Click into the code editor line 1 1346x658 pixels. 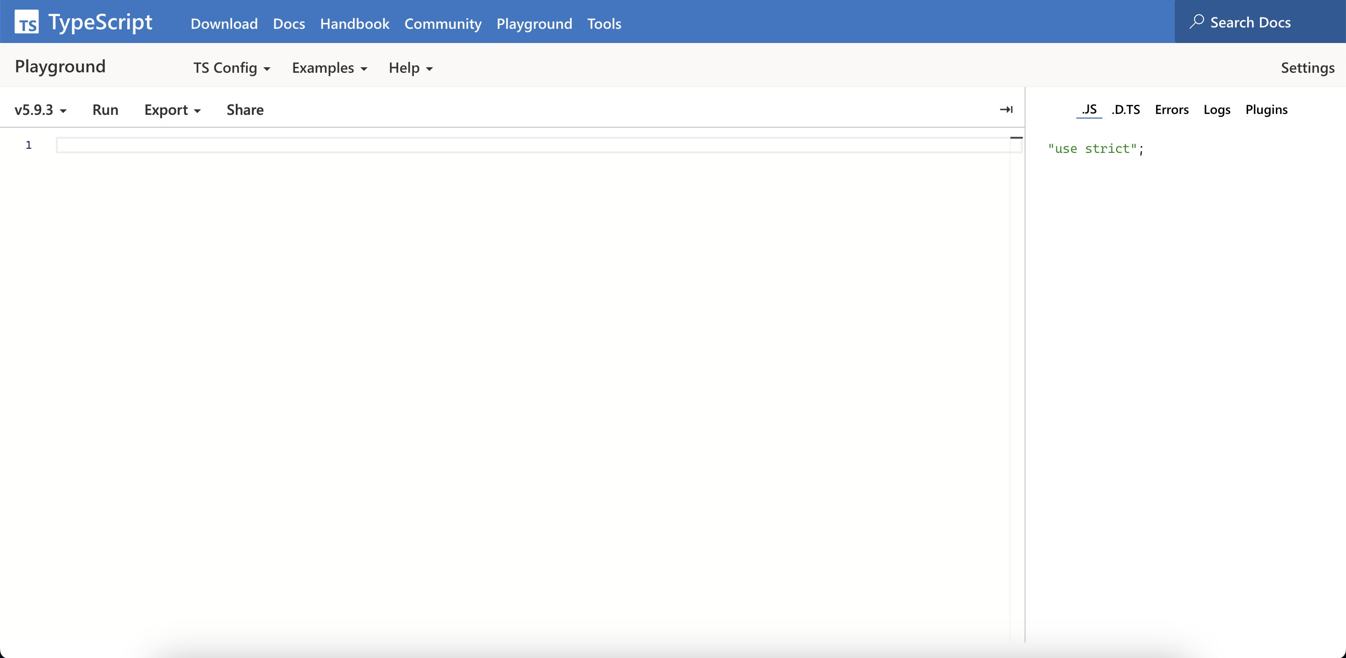[522, 145]
